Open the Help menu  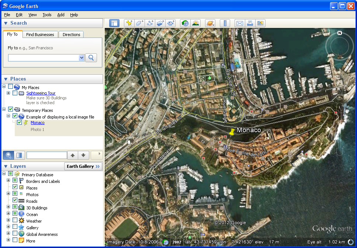click(74, 15)
